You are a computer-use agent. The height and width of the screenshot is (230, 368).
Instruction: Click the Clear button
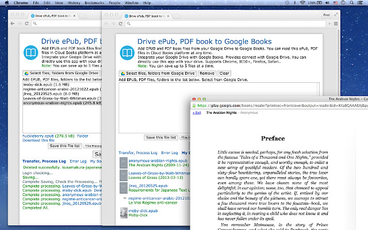(224, 74)
